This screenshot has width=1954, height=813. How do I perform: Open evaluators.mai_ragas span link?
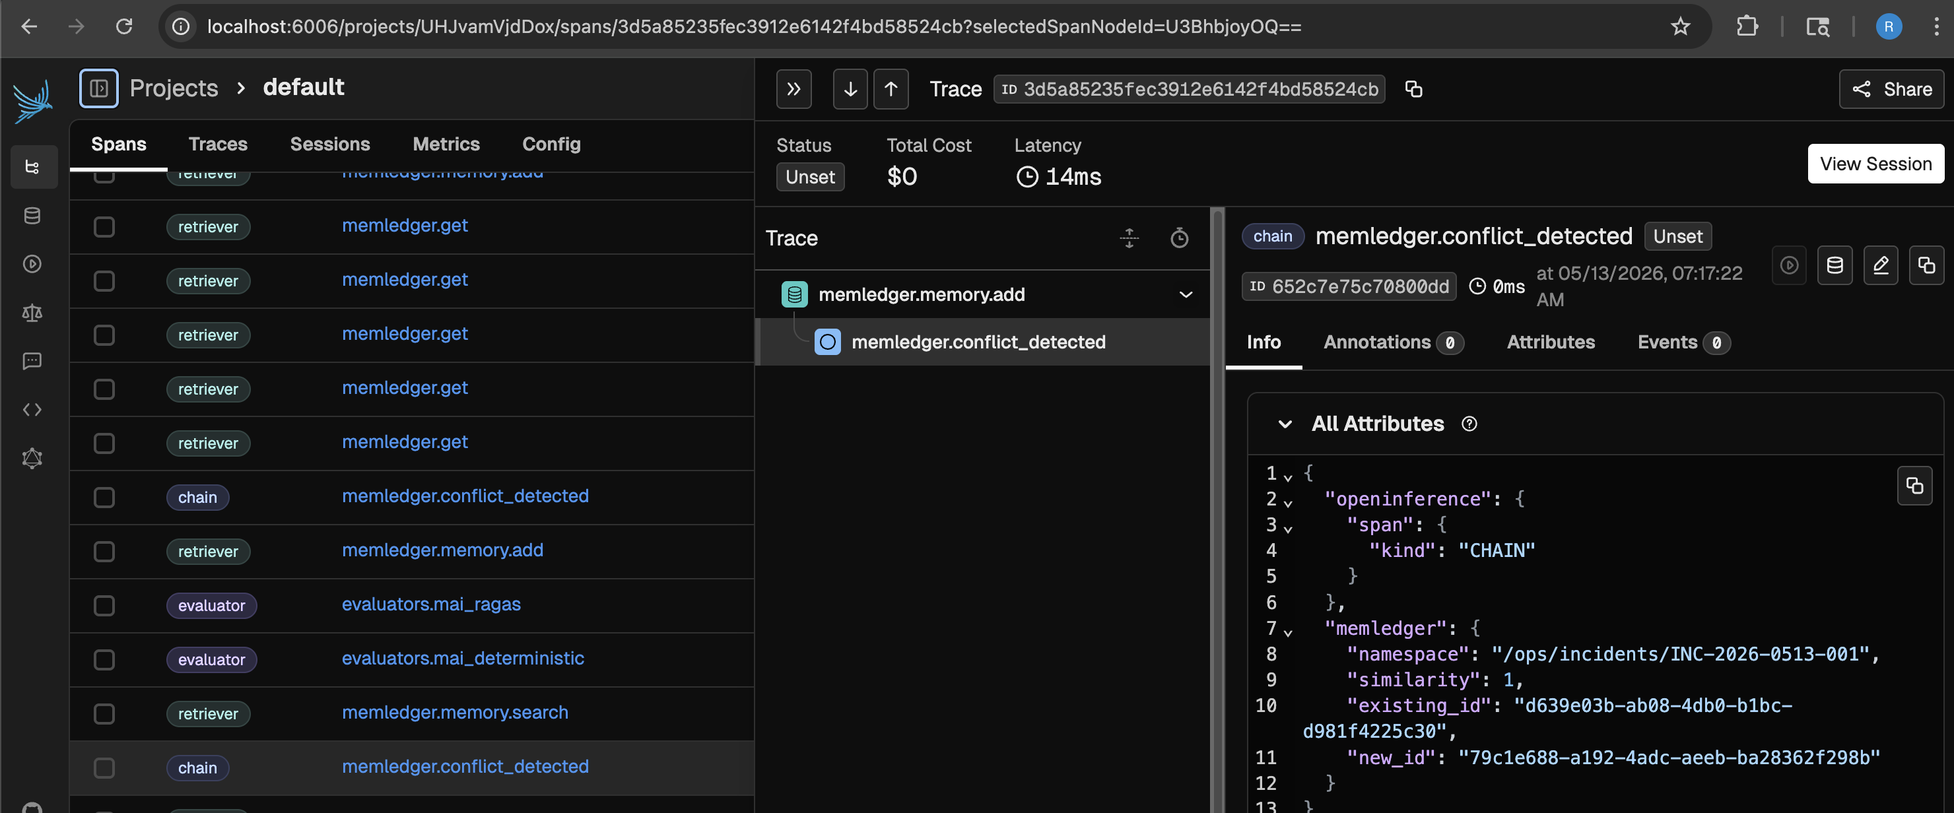tap(431, 604)
